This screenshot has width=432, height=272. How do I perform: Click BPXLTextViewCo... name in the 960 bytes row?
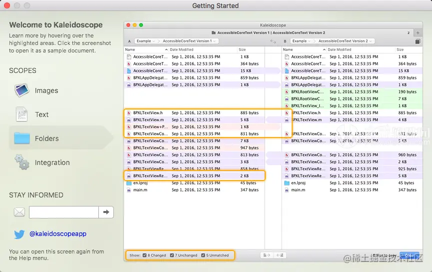coord(308,155)
